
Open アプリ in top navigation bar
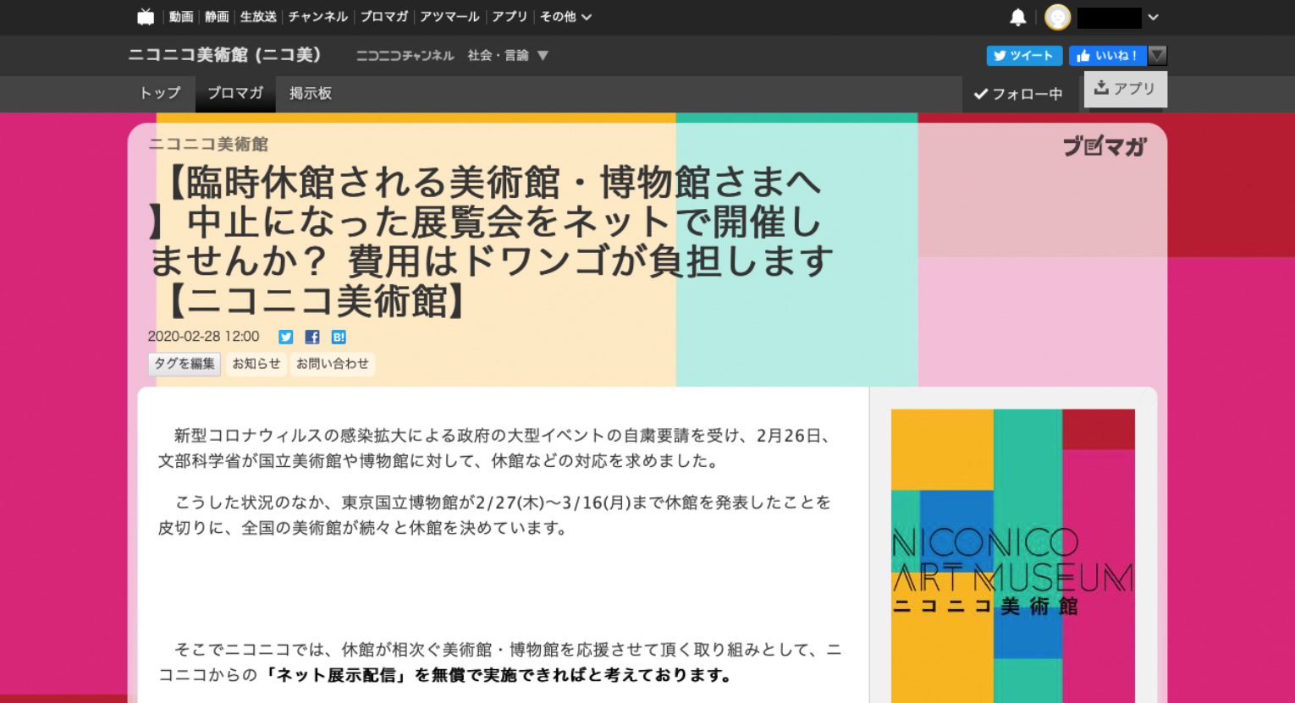(510, 17)
